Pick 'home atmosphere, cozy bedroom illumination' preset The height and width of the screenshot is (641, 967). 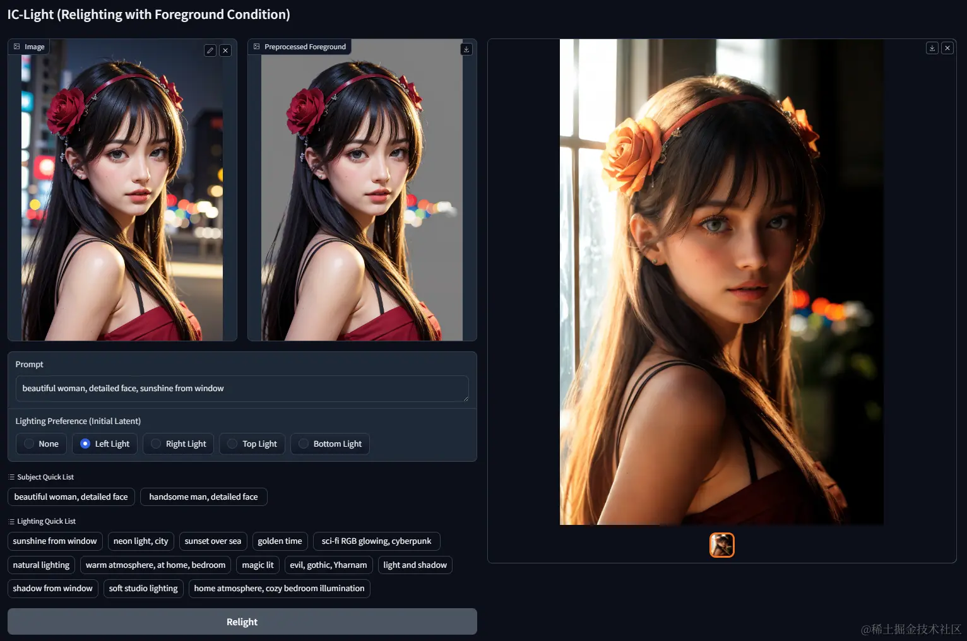280,589
